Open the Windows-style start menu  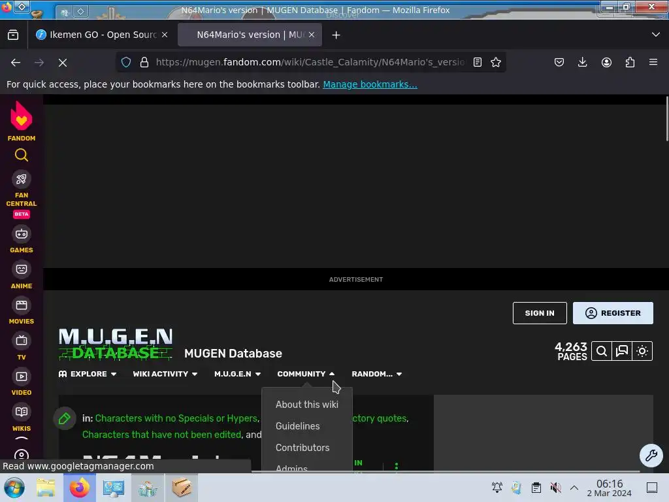(x=14, y=488)
